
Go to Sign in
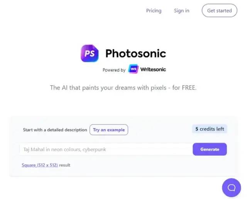tap(181, 10)
